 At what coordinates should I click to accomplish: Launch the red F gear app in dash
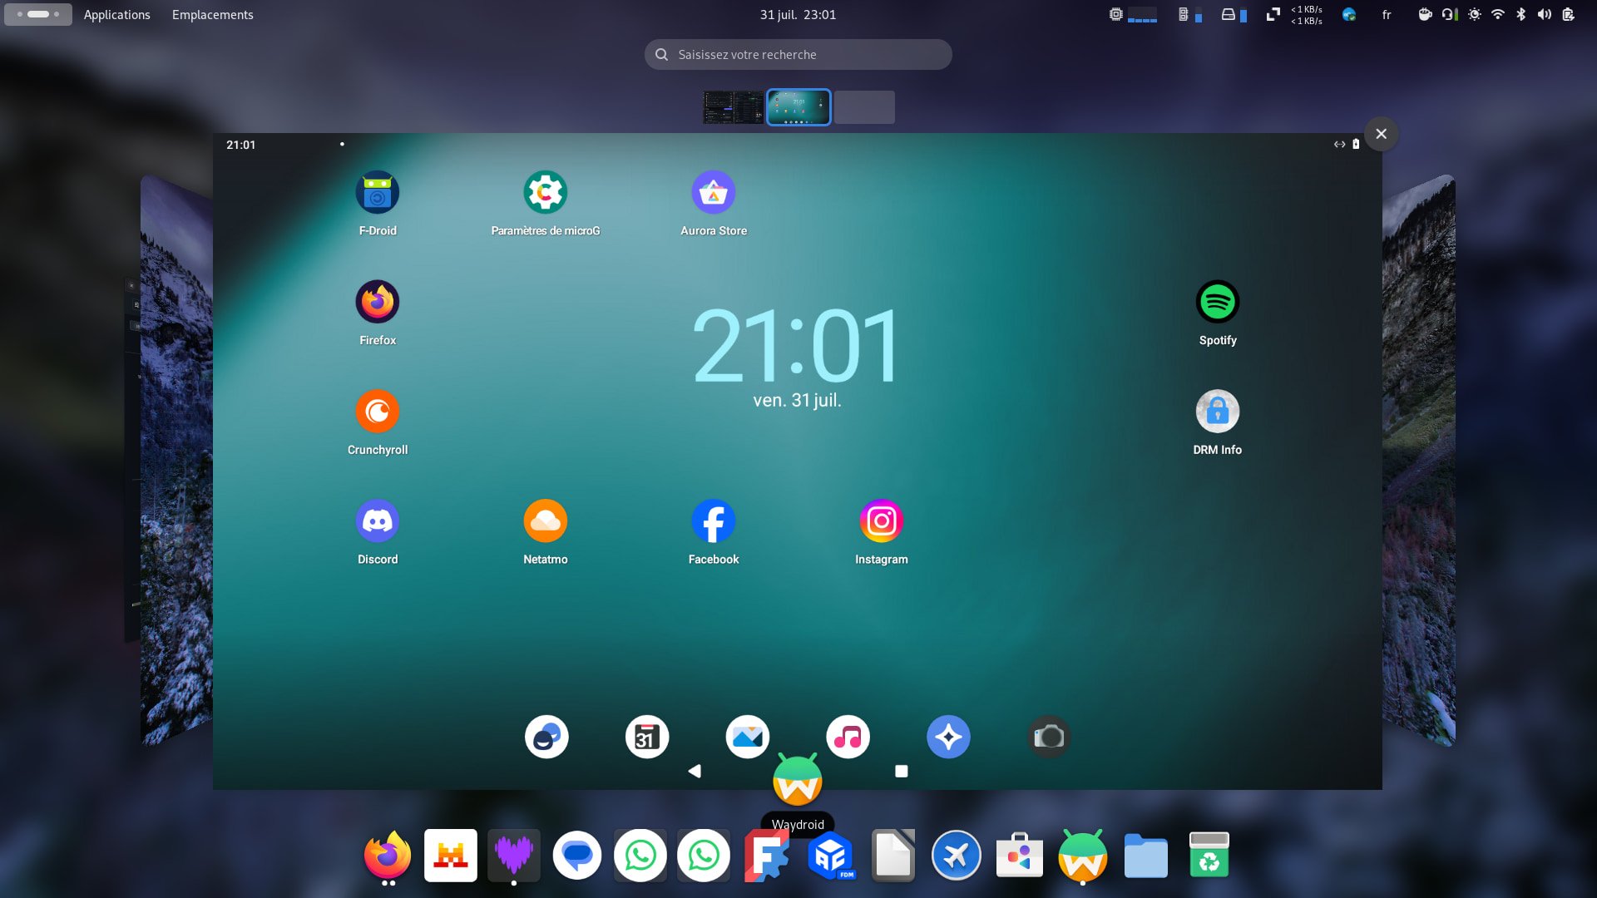pyautogui.click(x=767, y=855)
